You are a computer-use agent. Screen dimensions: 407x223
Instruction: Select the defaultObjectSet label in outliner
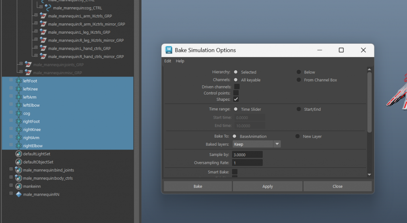click(38, 162)
